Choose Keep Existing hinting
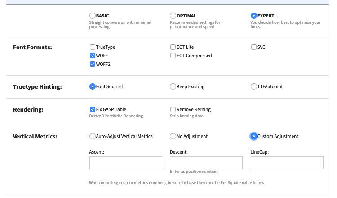 tap(173, 86)
